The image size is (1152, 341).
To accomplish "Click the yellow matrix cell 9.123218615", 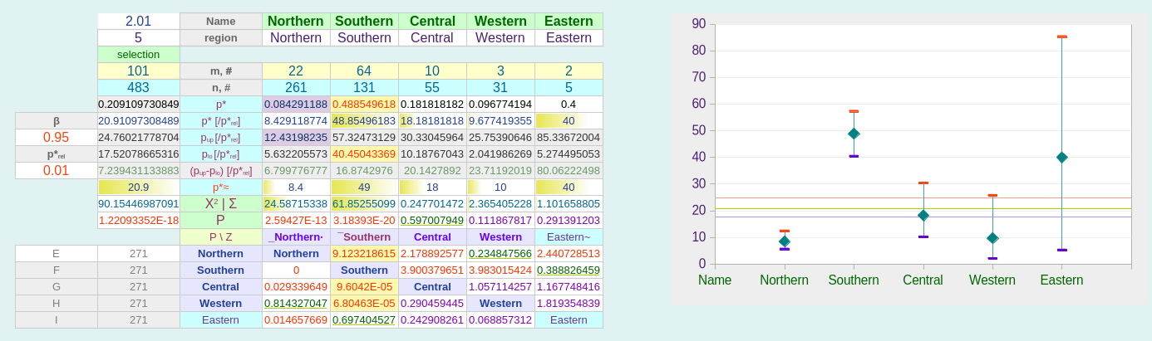I will (x=364, y=254).
